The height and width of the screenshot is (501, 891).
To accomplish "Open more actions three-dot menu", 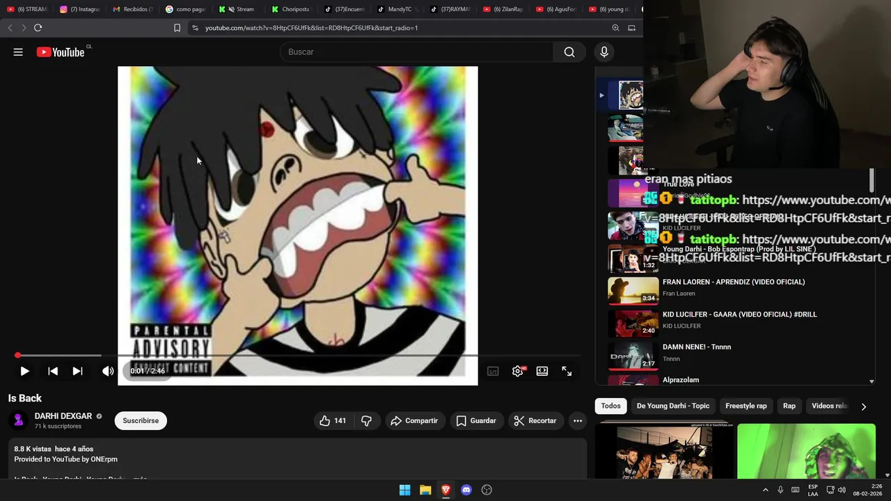I will 578,420.
